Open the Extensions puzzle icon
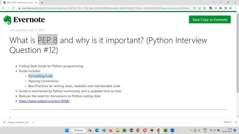The width and height of the screenshot is (239, 134). point(221,8)
